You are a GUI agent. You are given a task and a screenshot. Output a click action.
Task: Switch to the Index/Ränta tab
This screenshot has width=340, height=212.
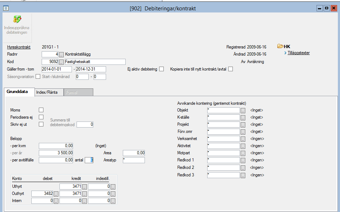tap(49, 92)
